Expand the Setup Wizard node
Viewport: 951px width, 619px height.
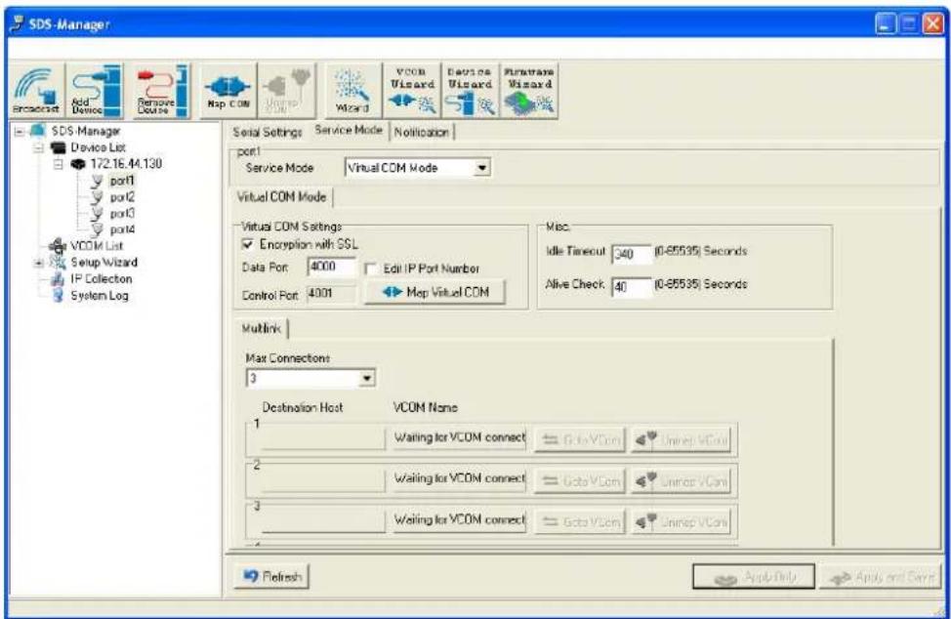pos(39,263)
